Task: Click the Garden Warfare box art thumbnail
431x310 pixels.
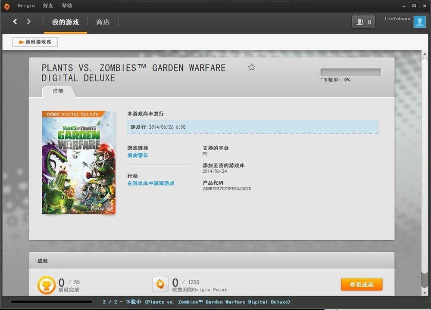Action: (x=79, y=163)
